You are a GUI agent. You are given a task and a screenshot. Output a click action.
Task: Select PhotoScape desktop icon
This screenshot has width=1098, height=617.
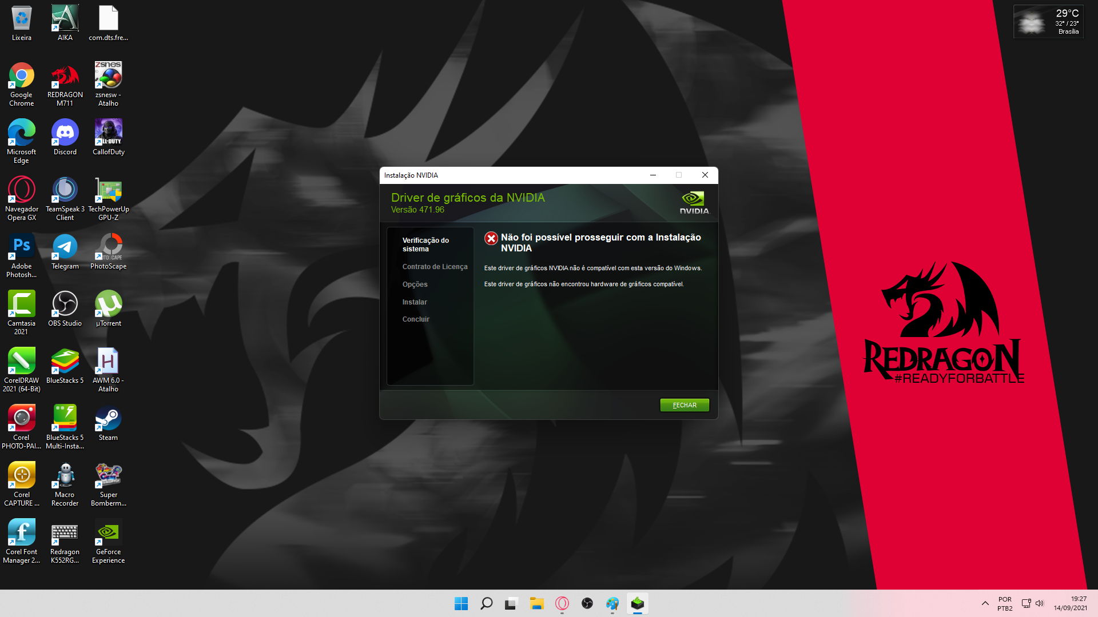tap(109, 252)
